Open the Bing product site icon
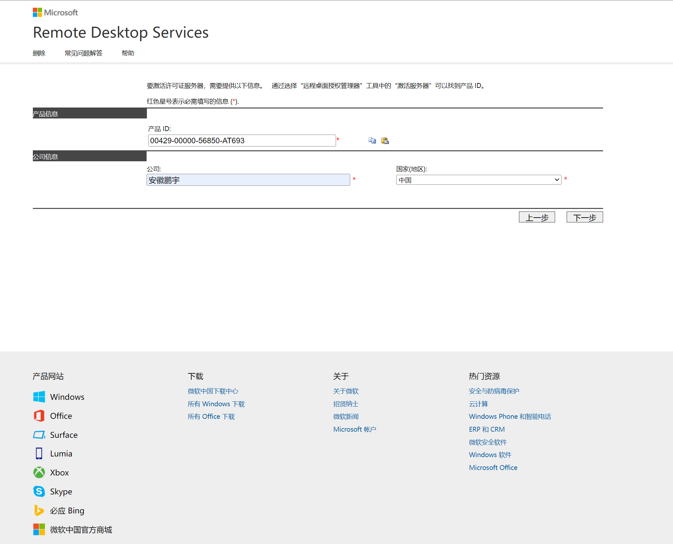The width and height of the screenshot is (673, 544). point(39,510)
